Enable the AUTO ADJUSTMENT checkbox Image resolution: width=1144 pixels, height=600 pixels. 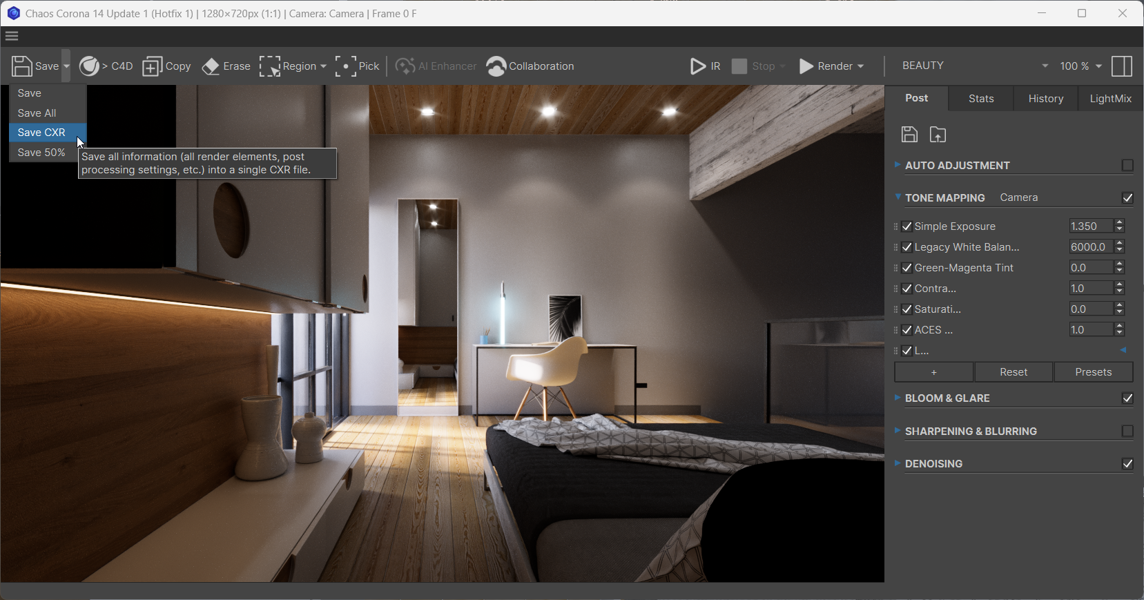pos(1127,165)
